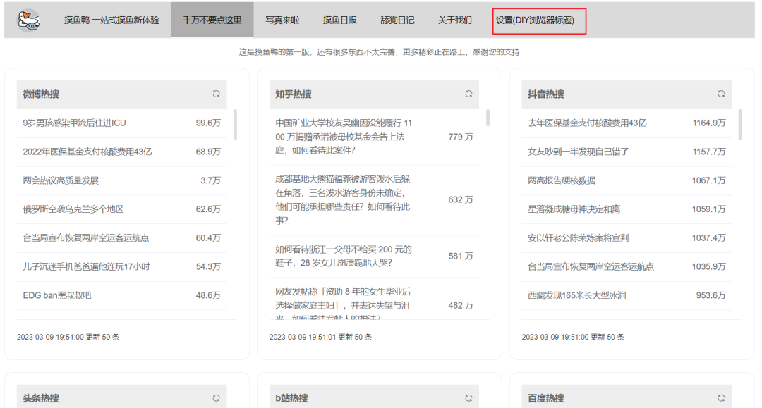
Task: Open the 千万不要点这里 tab
Action: pos(212,20)
